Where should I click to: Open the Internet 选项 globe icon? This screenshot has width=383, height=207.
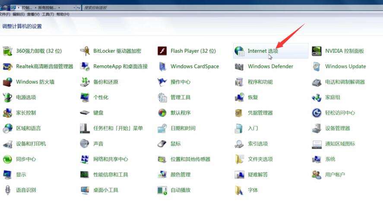239,51
